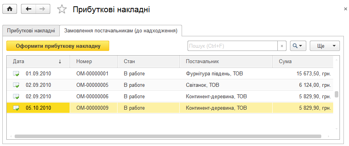This screenshot has width=349, height=146.
Task: Open the Ще menu
Action: pos(325,46)
